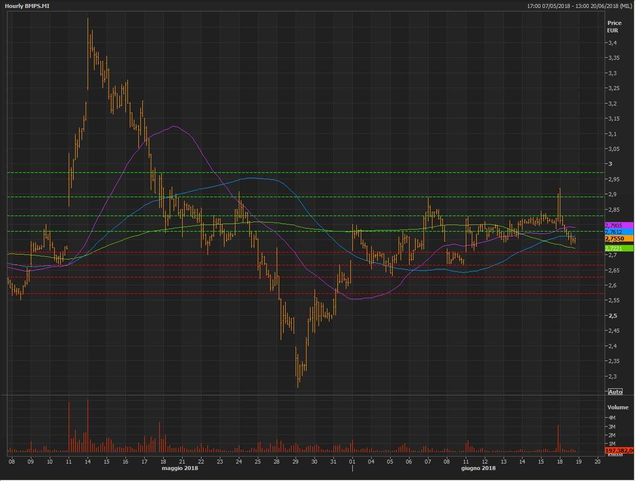635x481 pixels.
Task: Click the giugno 2018 month label
Action: coord(478,468)
